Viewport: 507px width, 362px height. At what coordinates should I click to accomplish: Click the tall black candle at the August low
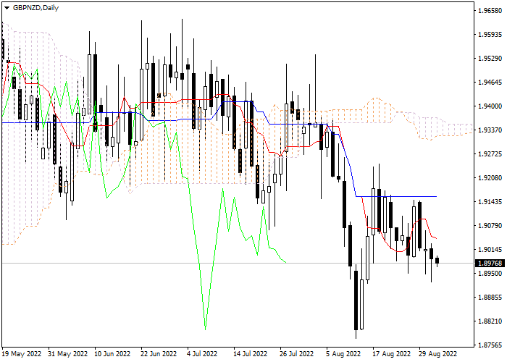click(x=356, y=303)
